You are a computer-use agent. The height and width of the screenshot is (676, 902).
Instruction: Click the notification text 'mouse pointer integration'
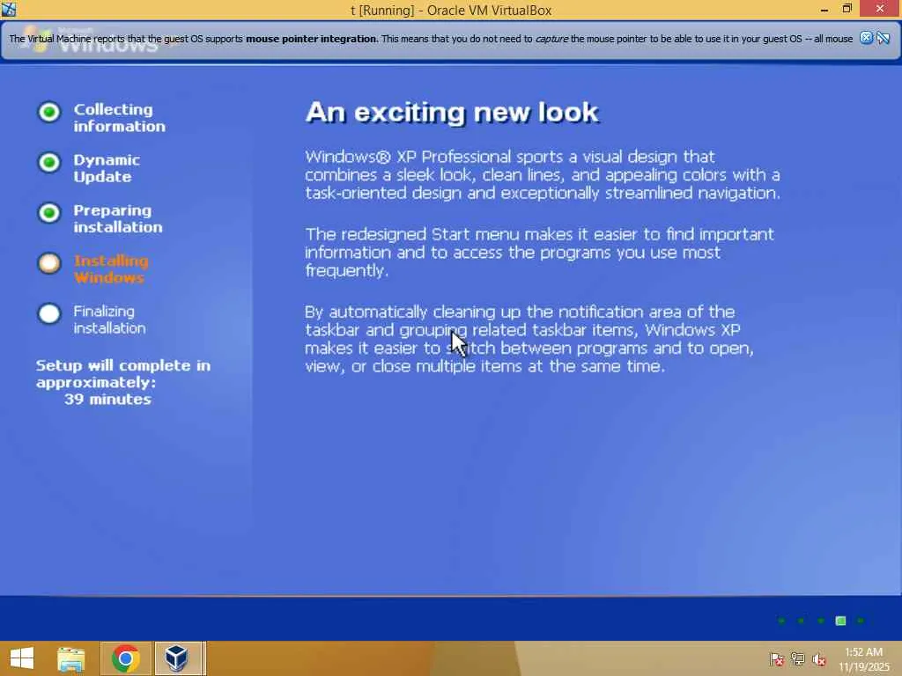(311, 39)
